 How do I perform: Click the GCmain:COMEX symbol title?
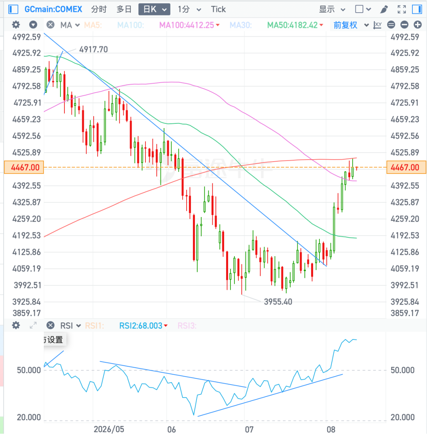(53, 9)
